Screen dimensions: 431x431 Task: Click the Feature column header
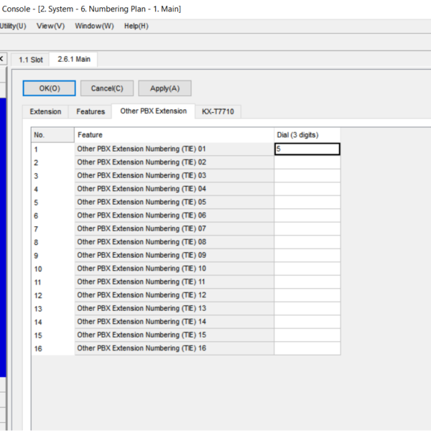(174, 135)
